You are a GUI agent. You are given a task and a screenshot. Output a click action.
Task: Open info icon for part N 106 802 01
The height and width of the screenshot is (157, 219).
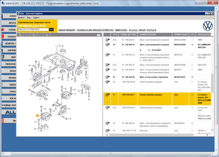pos(107,70)
